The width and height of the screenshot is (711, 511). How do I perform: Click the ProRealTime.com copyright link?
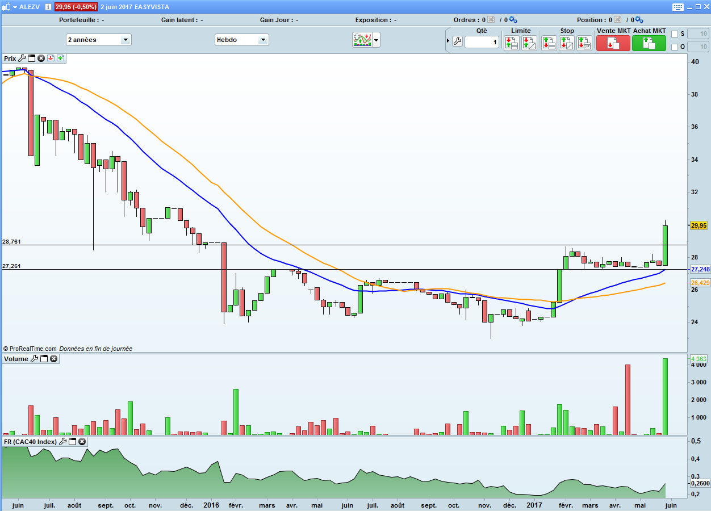coord(30,349)
